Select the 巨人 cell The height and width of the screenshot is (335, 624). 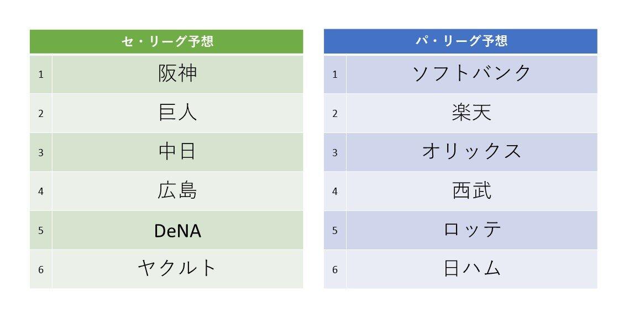177,113
